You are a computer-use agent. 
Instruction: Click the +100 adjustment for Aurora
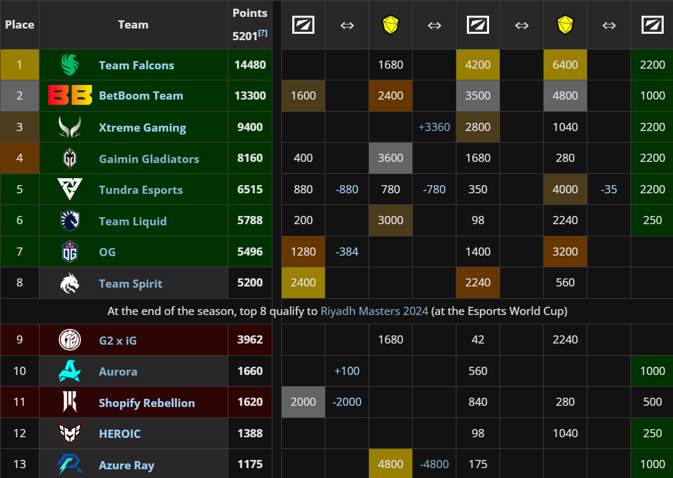point(347,371)
